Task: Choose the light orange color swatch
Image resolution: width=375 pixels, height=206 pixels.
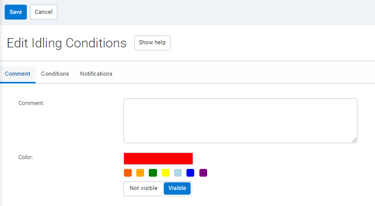Action: pyautogui.click(x=140, y=173)
